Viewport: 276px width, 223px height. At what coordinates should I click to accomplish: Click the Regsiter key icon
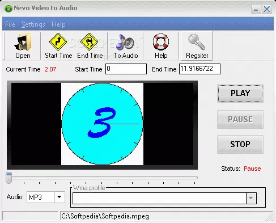197,46
